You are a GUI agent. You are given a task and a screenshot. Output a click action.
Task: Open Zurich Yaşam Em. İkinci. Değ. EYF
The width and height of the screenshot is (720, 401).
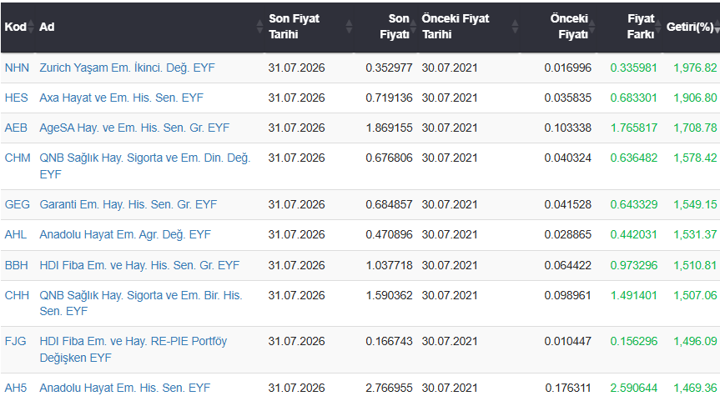pyautogui.click(x=127, y=68)
